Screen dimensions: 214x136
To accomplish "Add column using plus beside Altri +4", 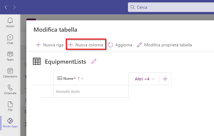I will coord(165,79).
